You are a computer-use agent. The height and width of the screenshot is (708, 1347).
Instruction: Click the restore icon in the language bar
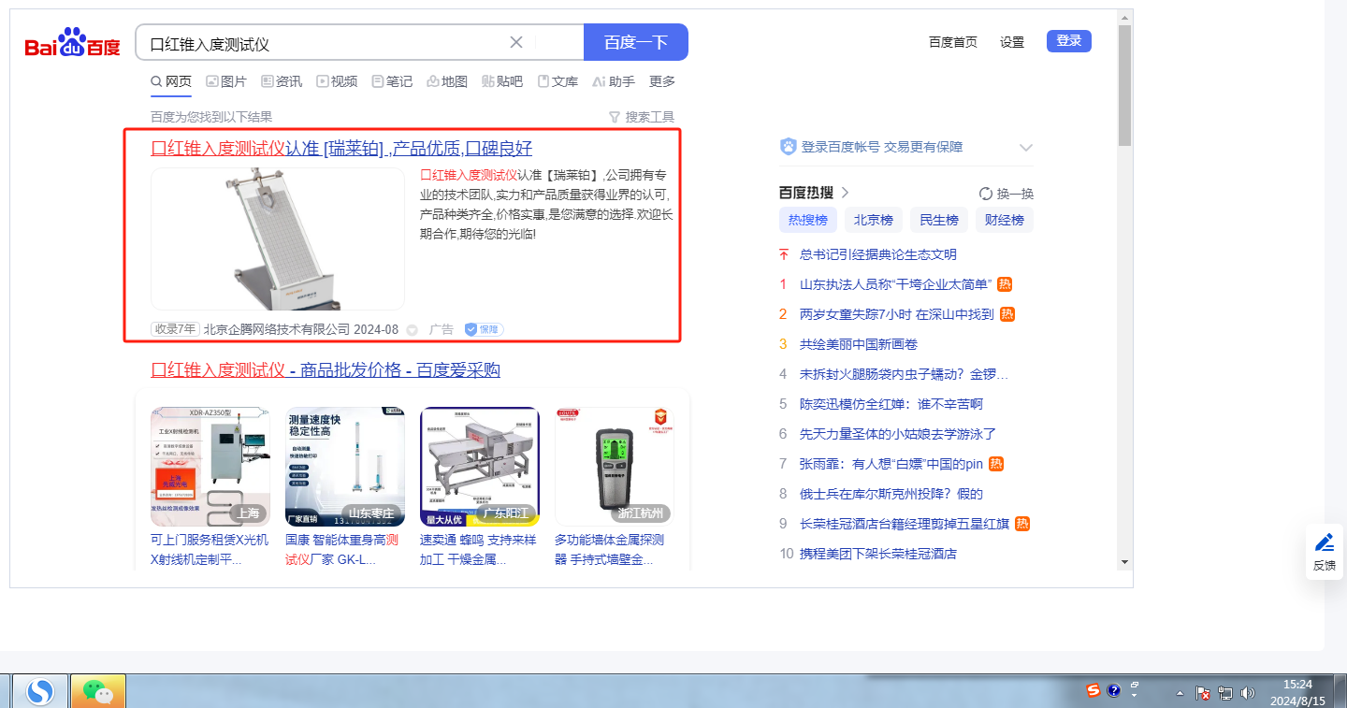click(1135, 685)
